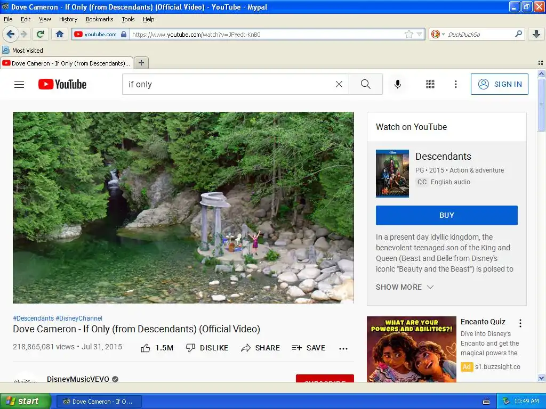Open the DisneyMusicVEVO channel name
The image size is (546, 409).
(x=78, y=379)
